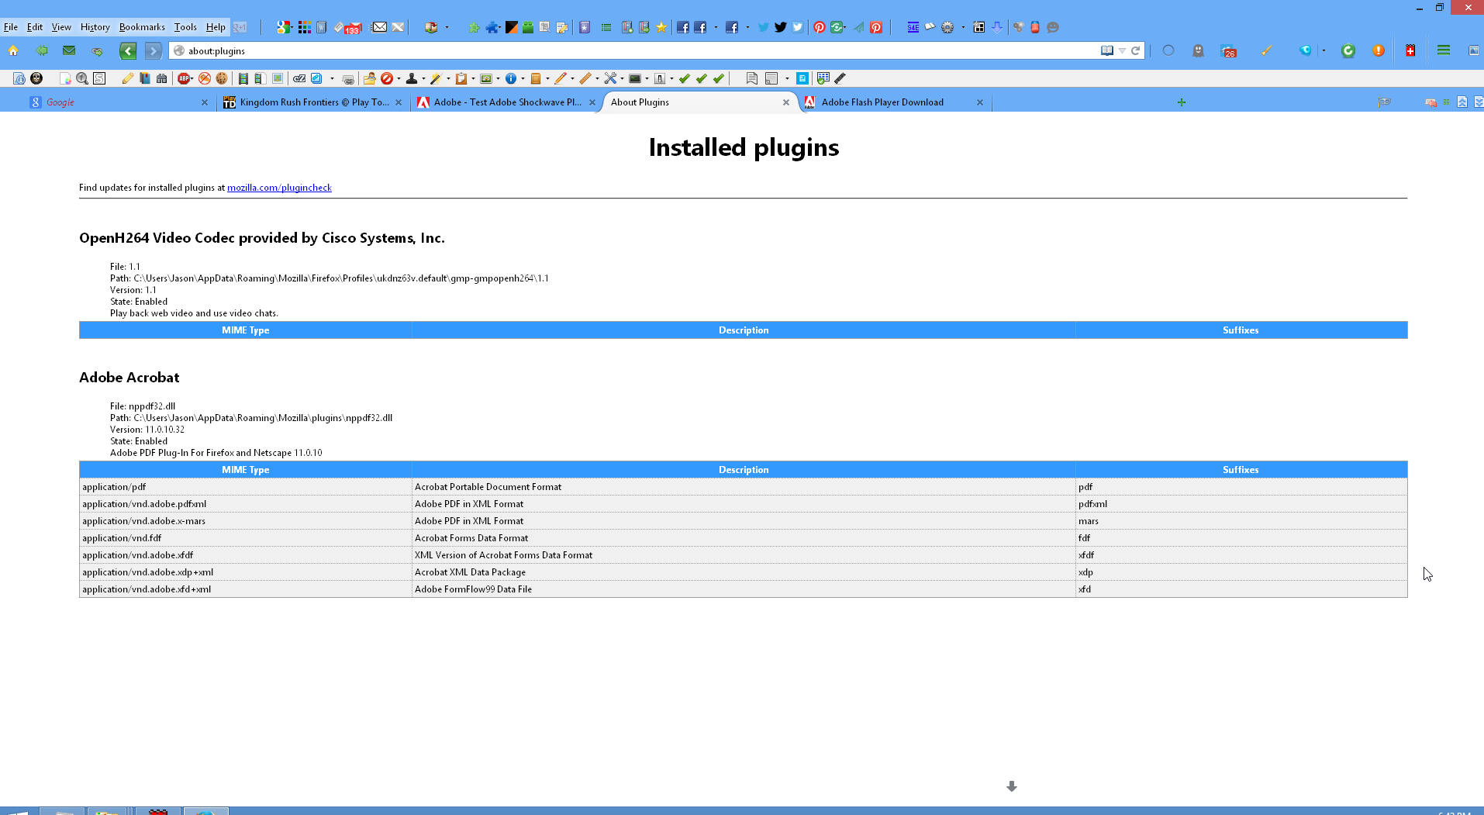
Task: Go back with the green arrow button
Action: coord(128,51)
